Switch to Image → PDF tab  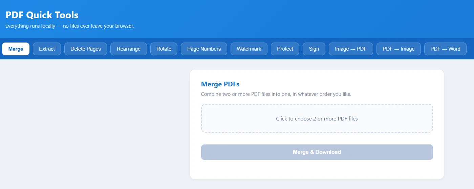coord(351,49)
